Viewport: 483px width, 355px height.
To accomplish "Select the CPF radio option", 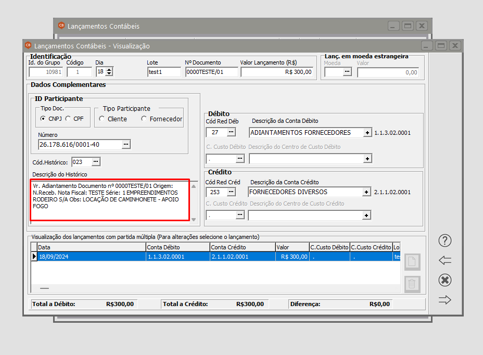I will click(68, 119).
